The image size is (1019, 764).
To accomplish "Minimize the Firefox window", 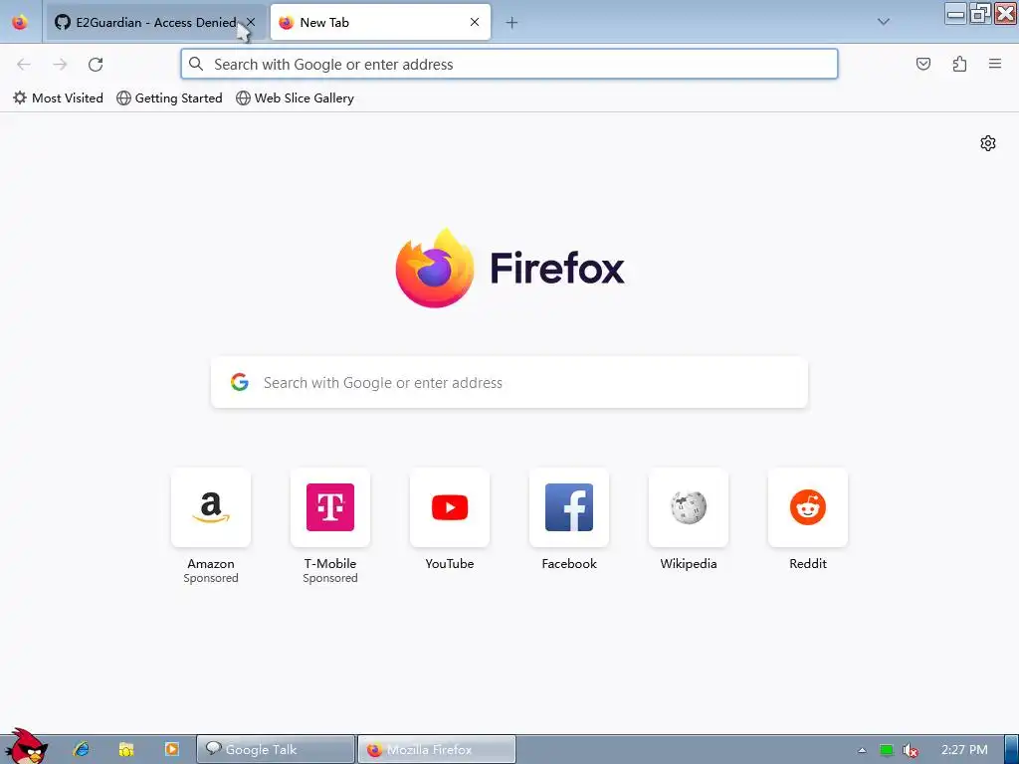I will pyautogui.click(x=955, y=13).
